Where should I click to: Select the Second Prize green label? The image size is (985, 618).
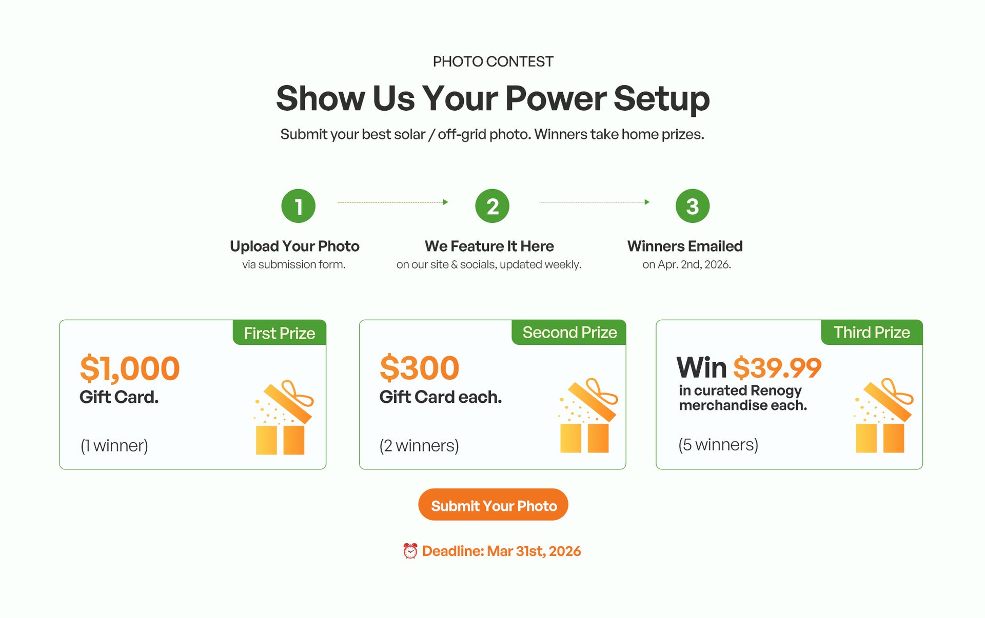[x=569, y=333]
